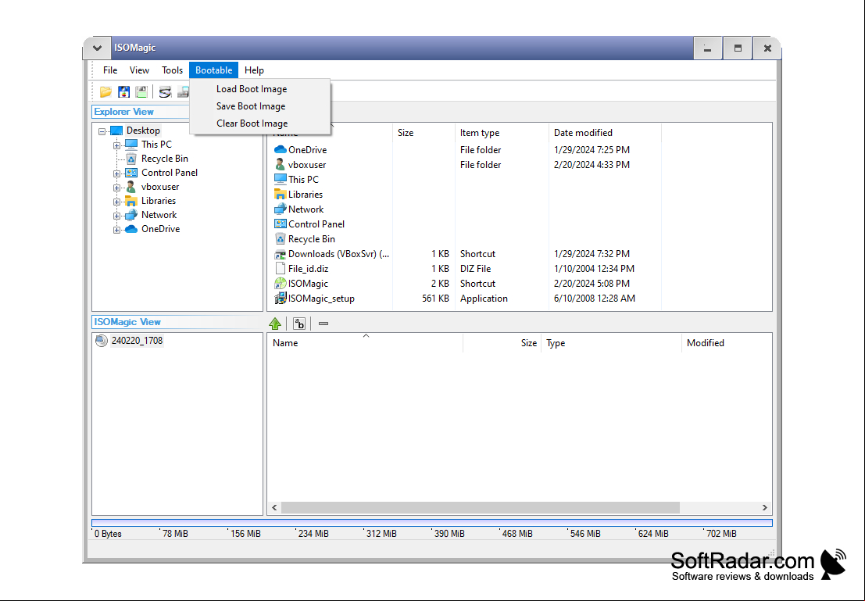The image size is (865, 601).
Task: Sort explorer list by Size column
Action: pos(423,132)
